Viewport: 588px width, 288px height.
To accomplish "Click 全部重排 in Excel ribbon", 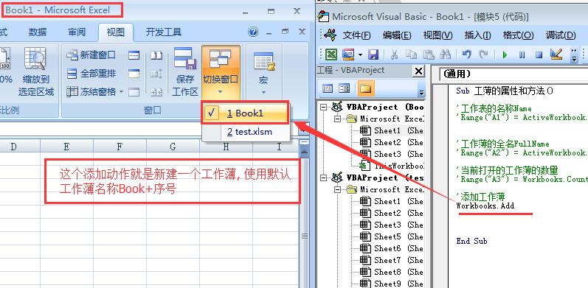I will click(91, 74).
